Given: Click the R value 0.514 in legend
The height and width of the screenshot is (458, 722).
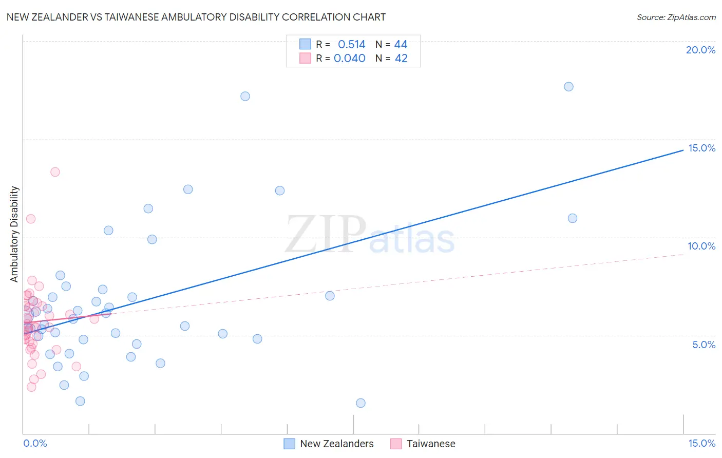Looking at the screenshot, I should [352, 44].
